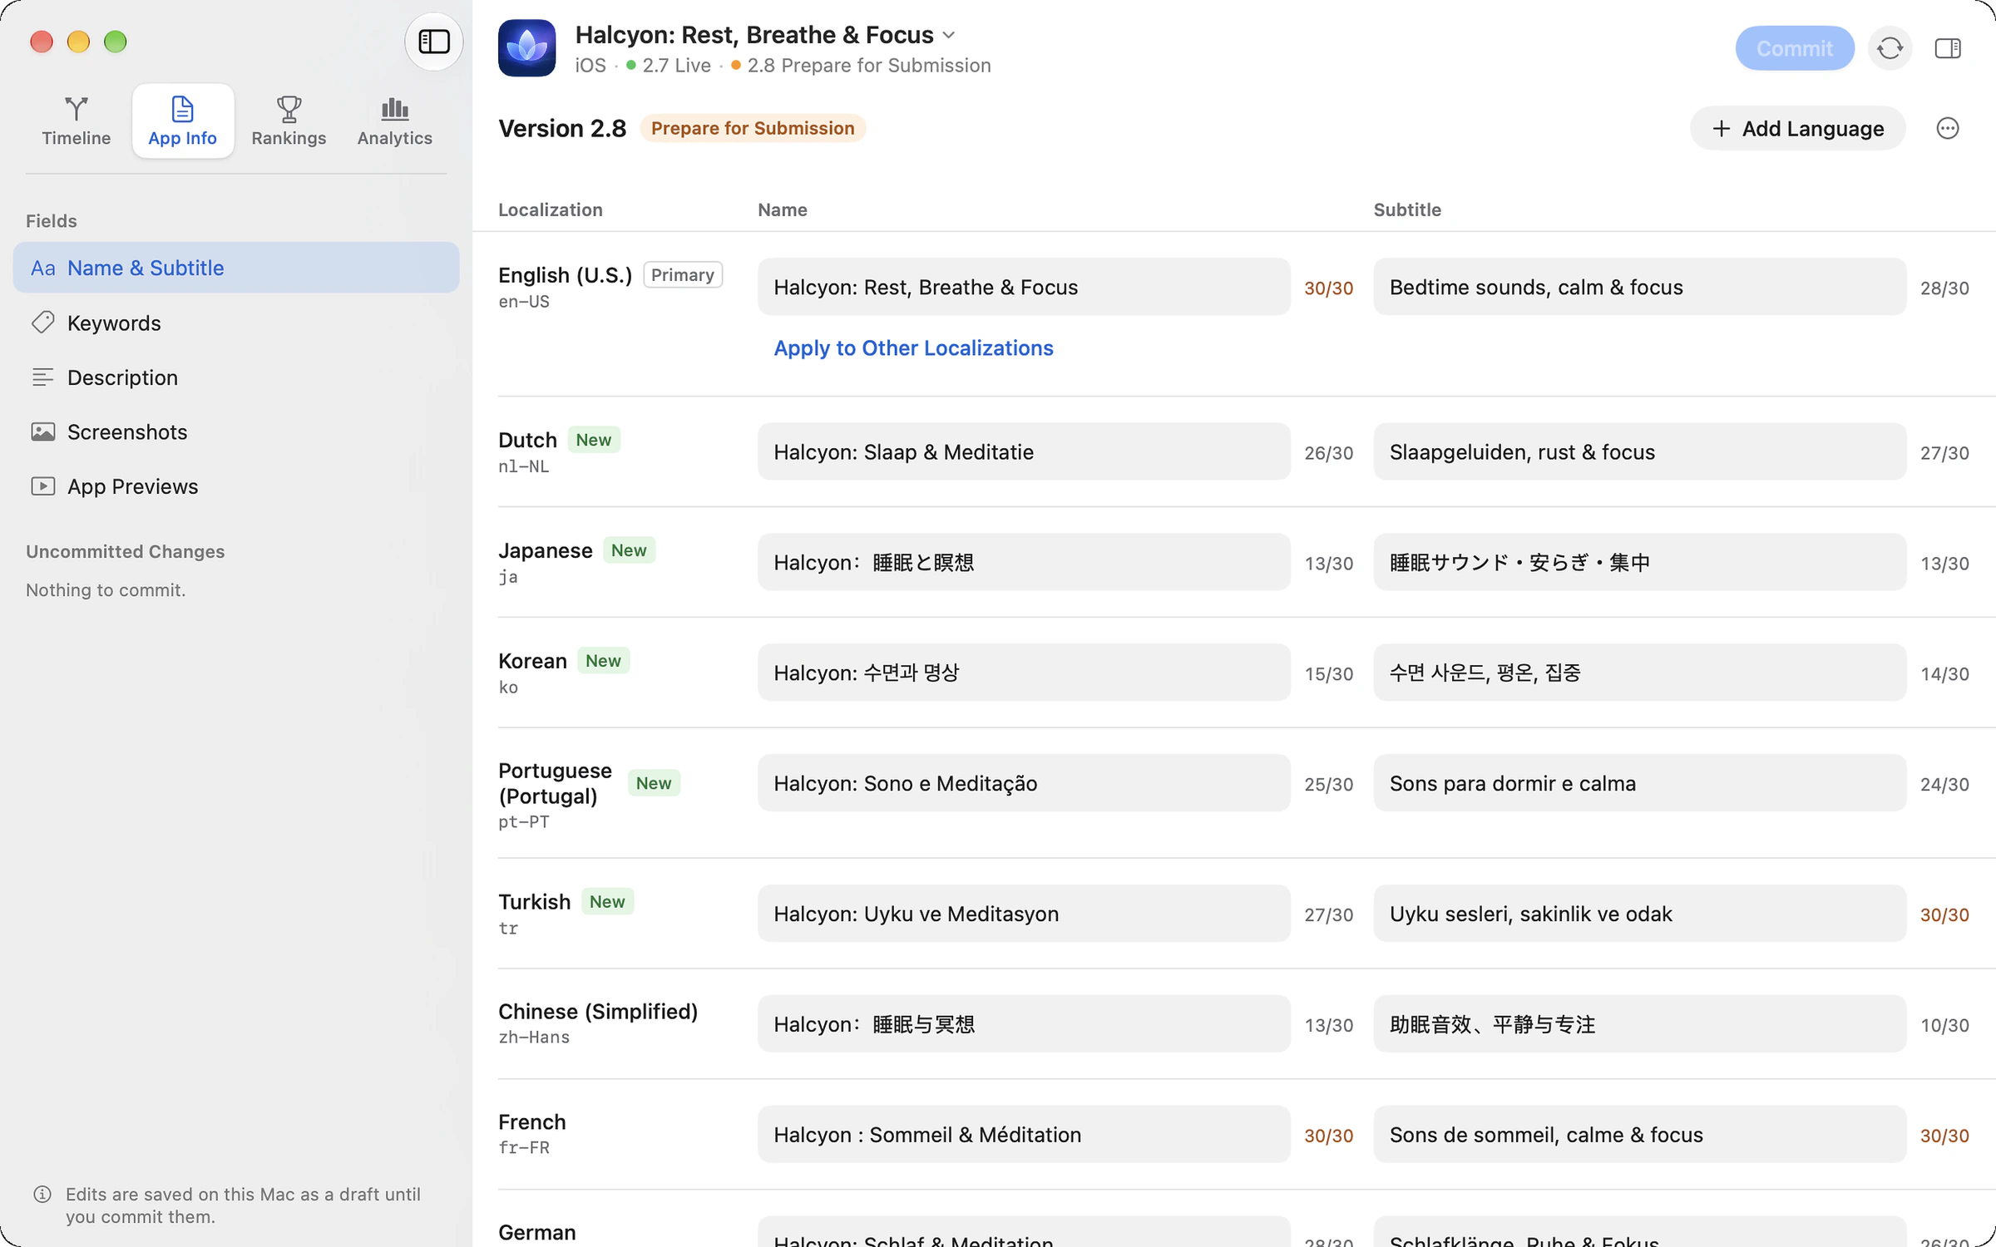The width and height of the screenshot is (1996, 1247).
Task: Open App Previews section
Action: pos(236,486)
